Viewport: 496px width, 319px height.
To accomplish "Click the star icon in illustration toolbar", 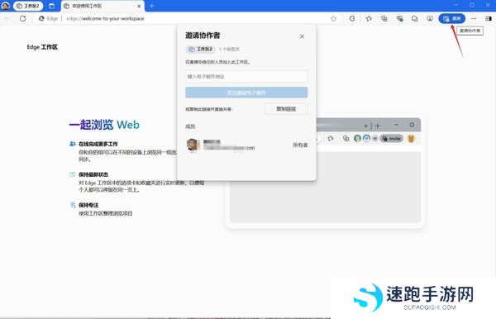I will coord(331,139).
